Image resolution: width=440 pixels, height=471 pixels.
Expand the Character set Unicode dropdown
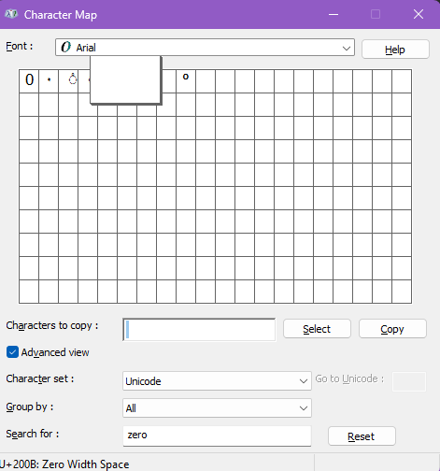tap(217, 380)
